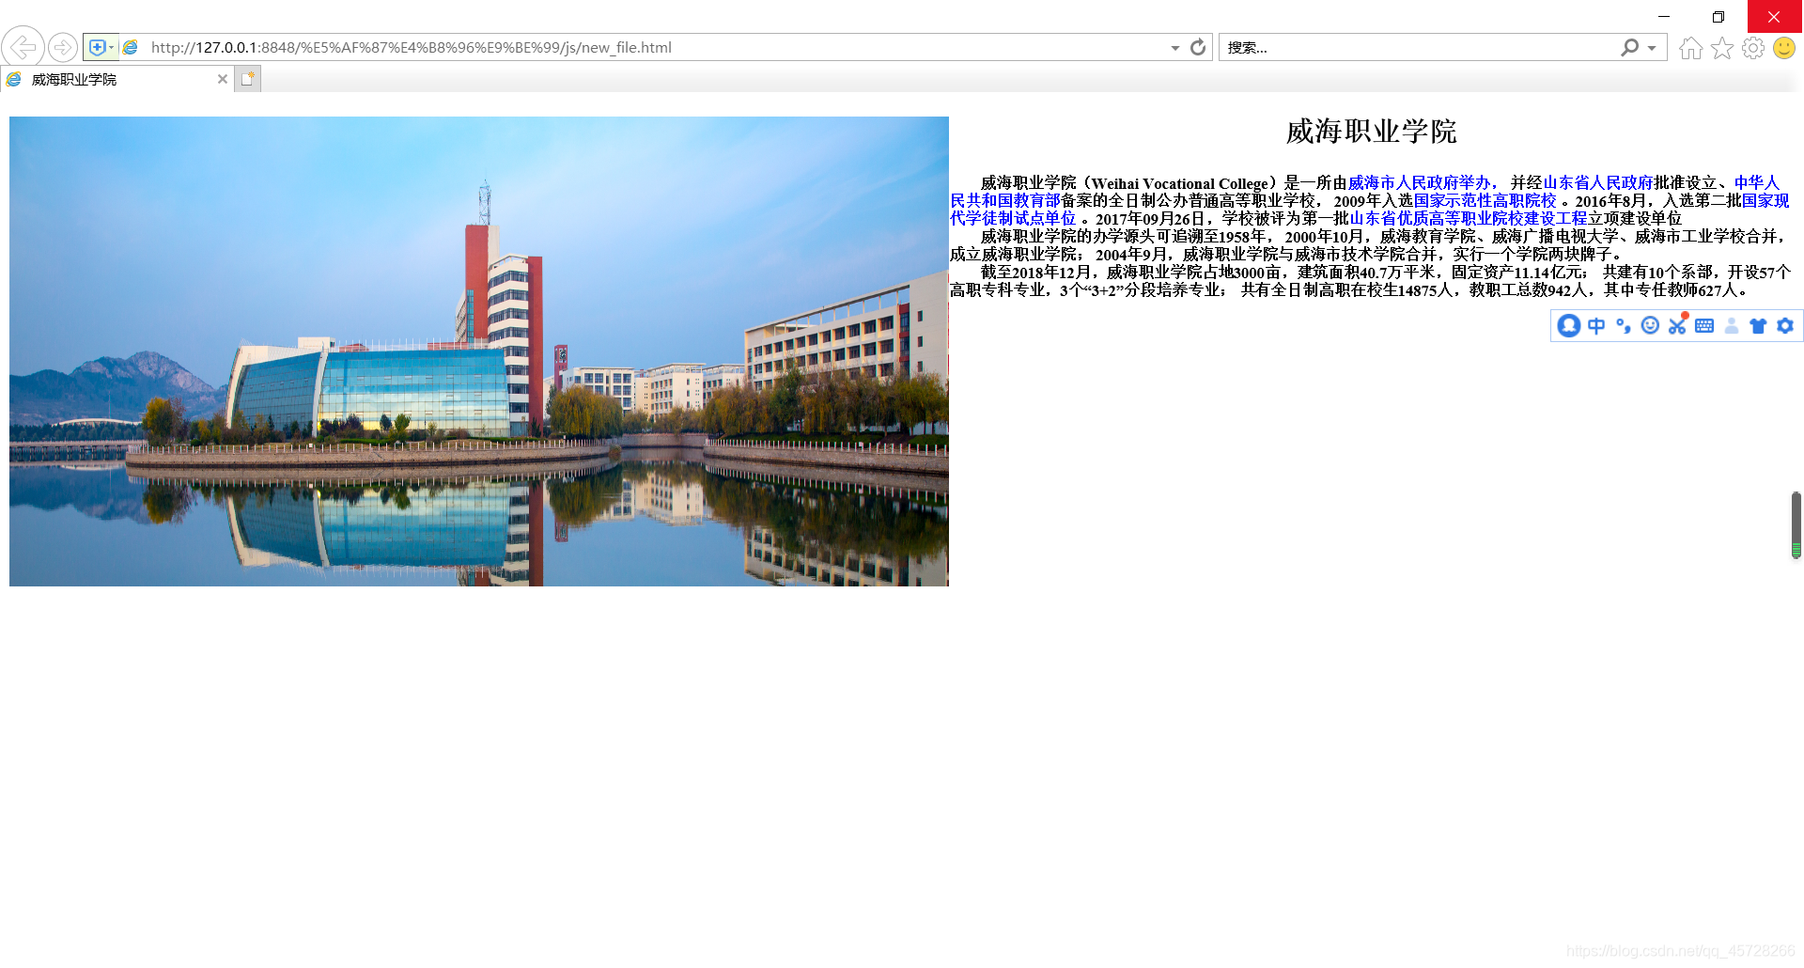Go back with the browser back arrow

pyautogui.click(x=23, y=46)
